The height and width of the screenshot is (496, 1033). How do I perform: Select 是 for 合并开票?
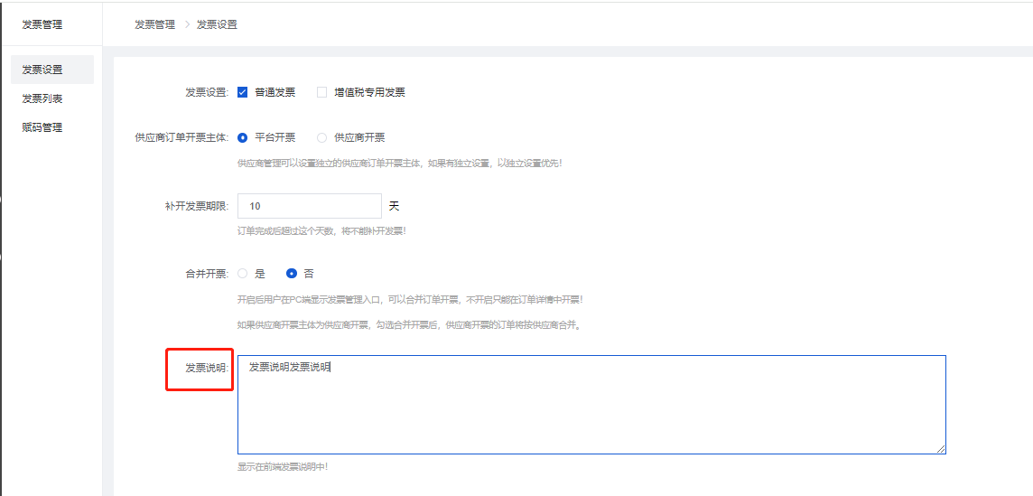[243, 273]
